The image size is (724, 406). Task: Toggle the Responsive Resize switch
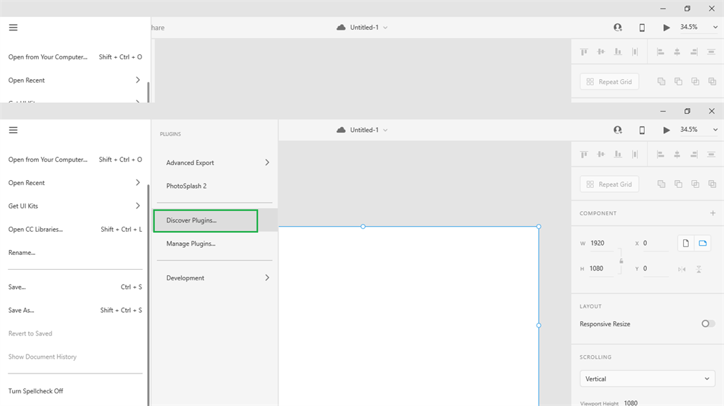[x=708, y=323]
